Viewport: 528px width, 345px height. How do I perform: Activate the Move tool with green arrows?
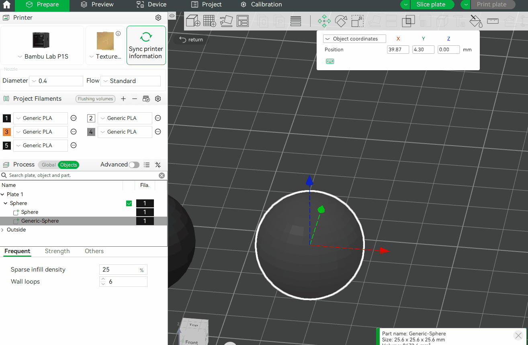pos(324,21)
